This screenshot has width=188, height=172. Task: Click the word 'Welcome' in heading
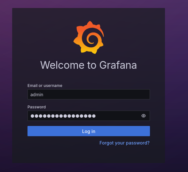coord(62,65)
